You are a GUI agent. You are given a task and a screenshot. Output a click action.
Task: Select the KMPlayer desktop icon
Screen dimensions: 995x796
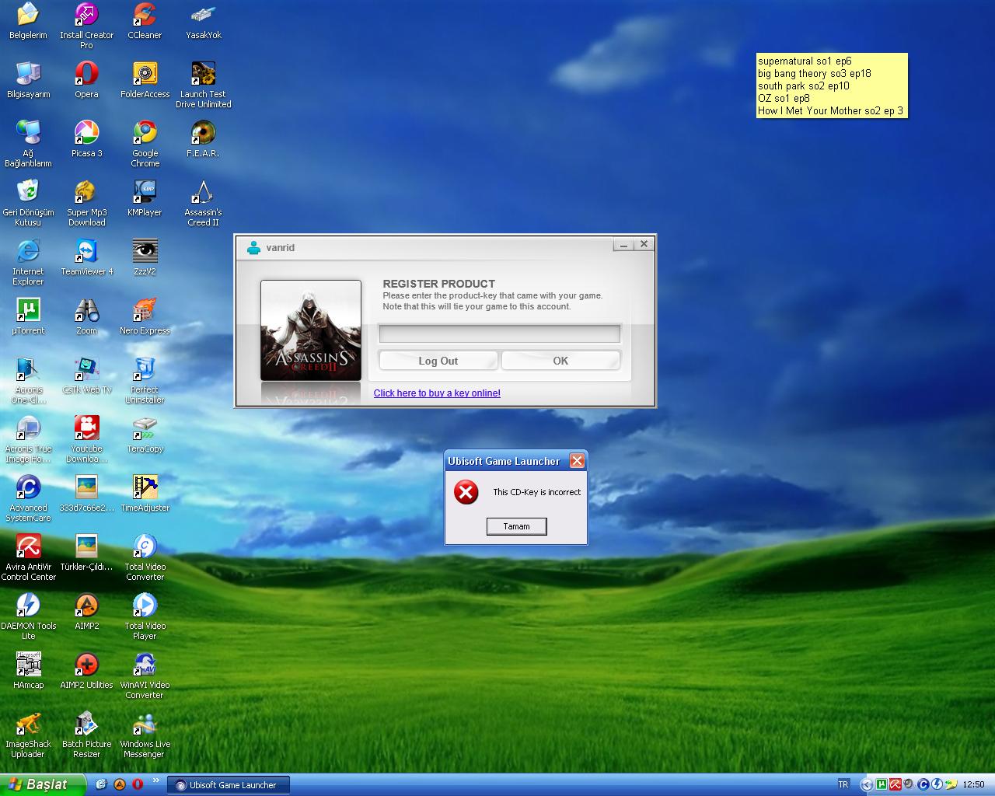click(x=145, y=198)
